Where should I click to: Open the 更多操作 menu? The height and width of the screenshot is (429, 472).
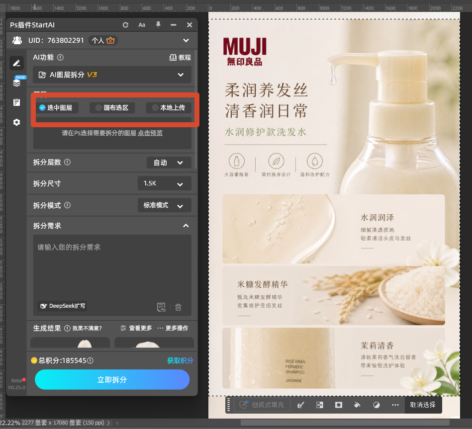coord(173,328)
